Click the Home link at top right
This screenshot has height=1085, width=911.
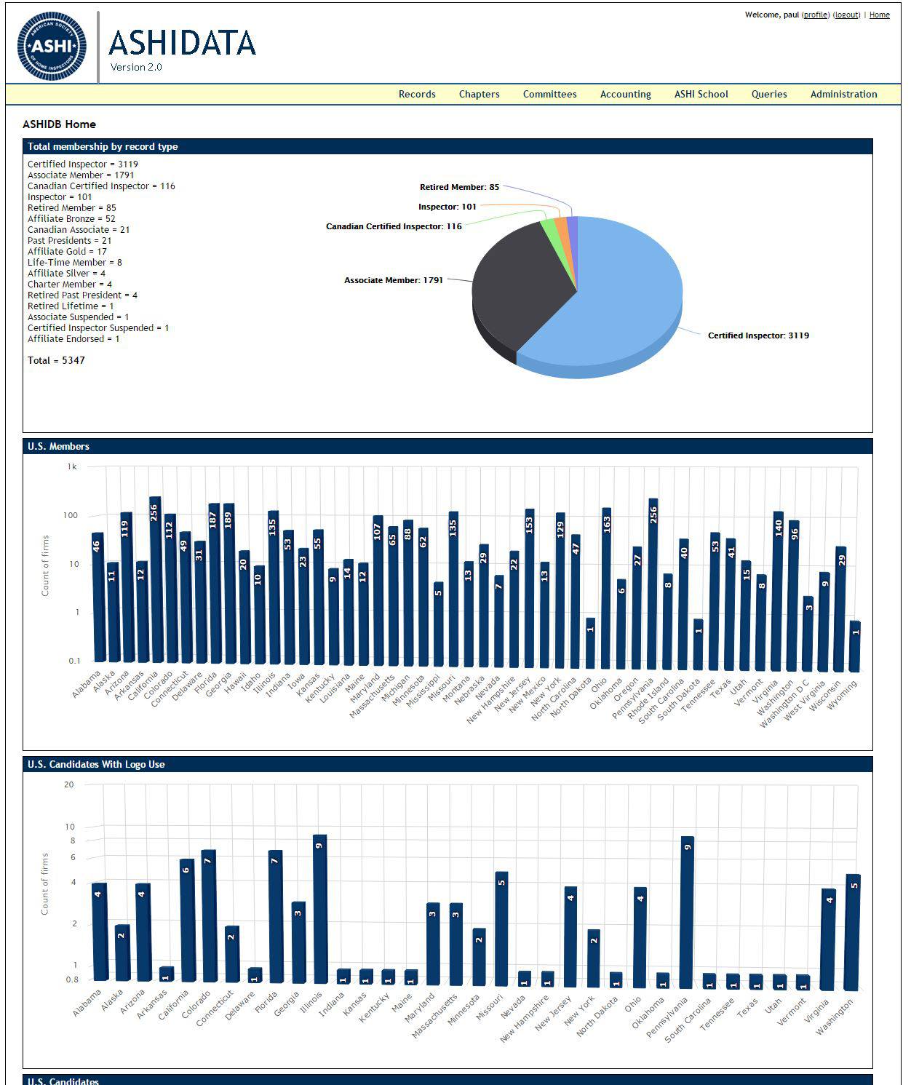[x=879, y=15]
